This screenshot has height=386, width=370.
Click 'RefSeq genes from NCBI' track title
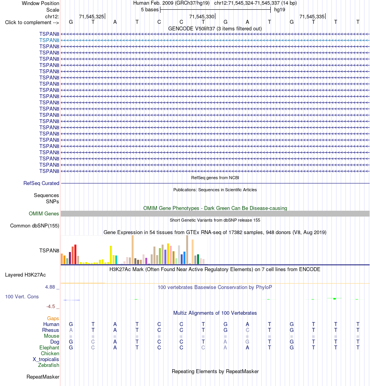pos(215,178)
